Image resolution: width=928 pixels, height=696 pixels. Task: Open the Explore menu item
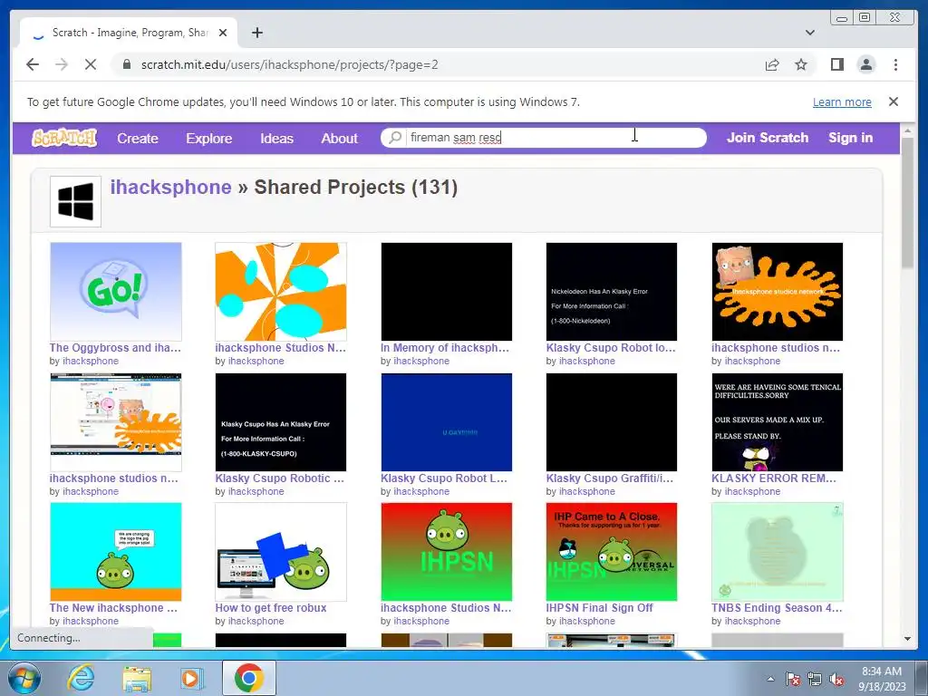pos(209,138)
